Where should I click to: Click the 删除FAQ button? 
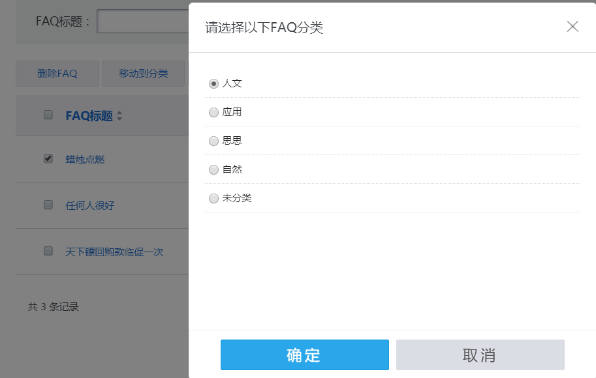point(56,74)
